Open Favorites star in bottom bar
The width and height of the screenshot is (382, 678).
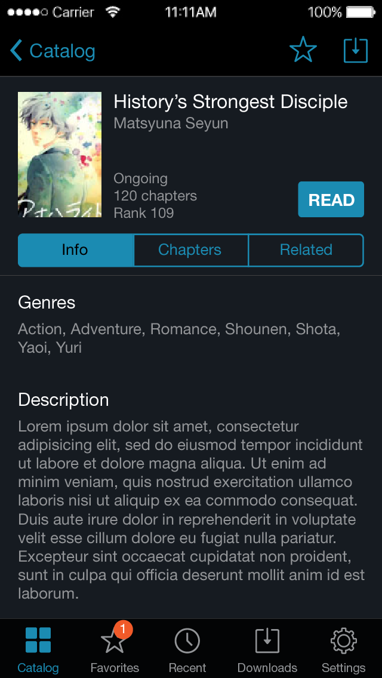114,640
